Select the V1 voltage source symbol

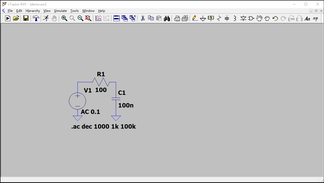(77, 101)
